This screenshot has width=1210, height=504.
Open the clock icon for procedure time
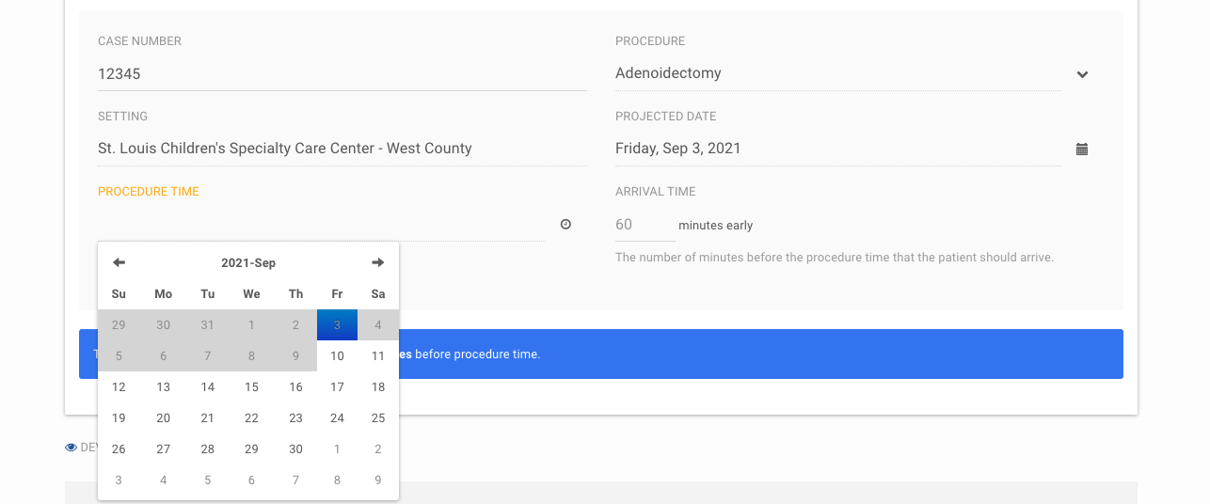pos(565,224)
